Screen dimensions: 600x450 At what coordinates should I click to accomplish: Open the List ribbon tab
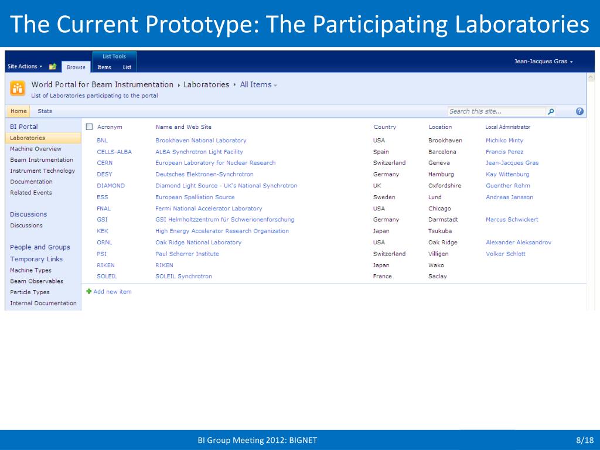pyautogui.click(x=127, y=67)
